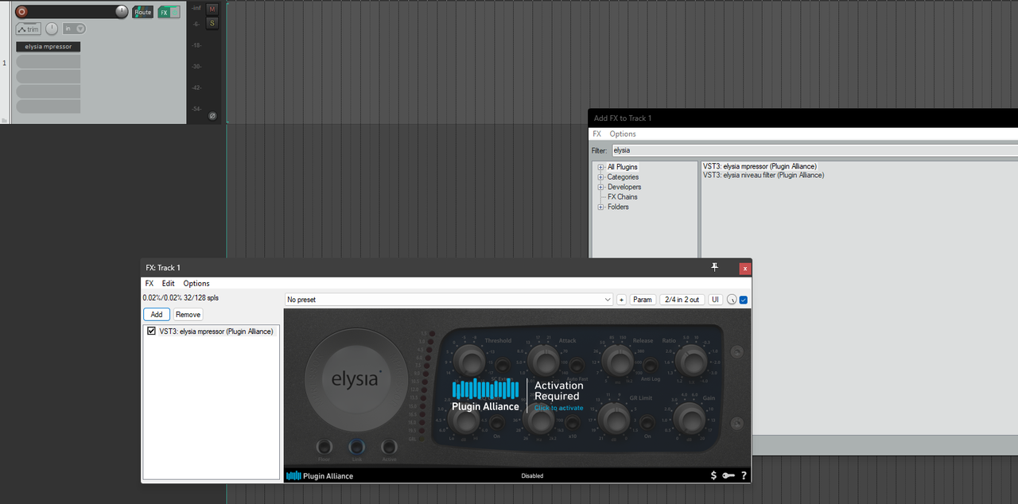1018x504 pixels.
Task: Open Track 1 routing with Route button
Action: tap(143, 12)
